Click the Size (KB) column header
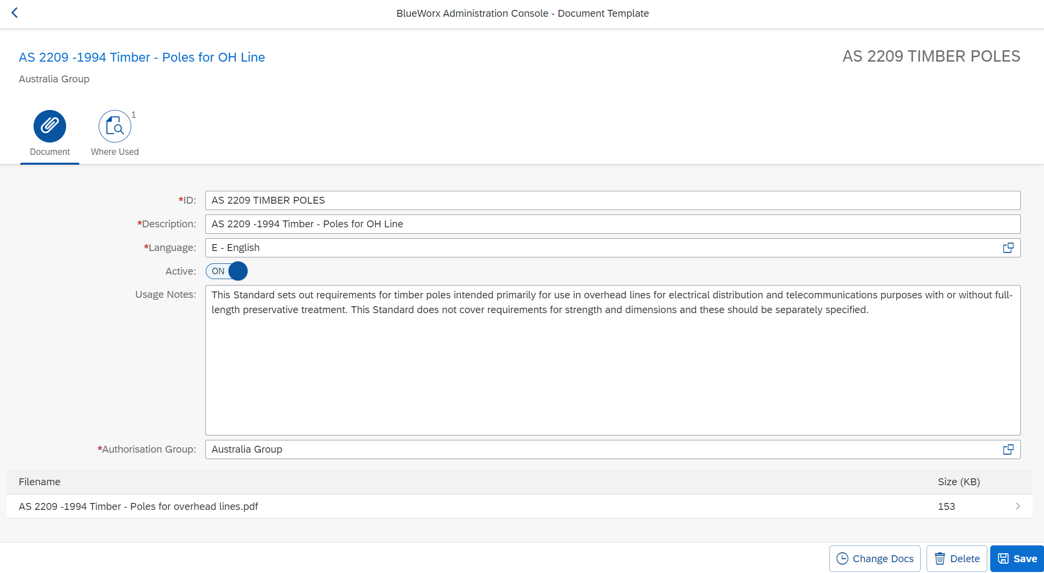 pyautogui.click(x=959, y=482)
